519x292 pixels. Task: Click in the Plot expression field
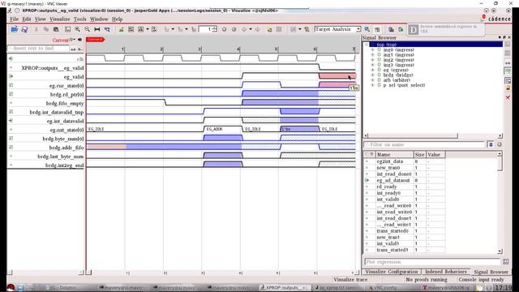(x=432, y=262)
